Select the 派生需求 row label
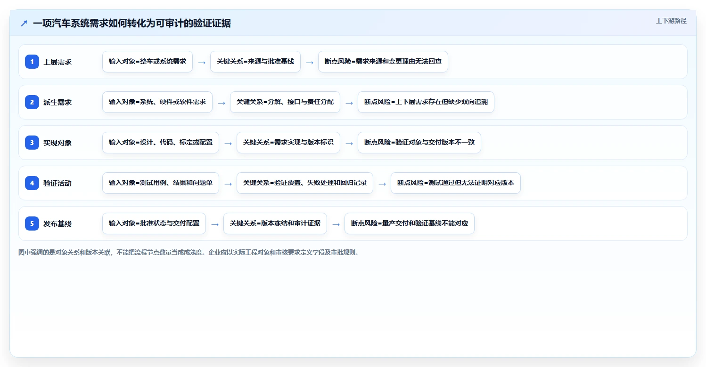 [x=57, y=102]
